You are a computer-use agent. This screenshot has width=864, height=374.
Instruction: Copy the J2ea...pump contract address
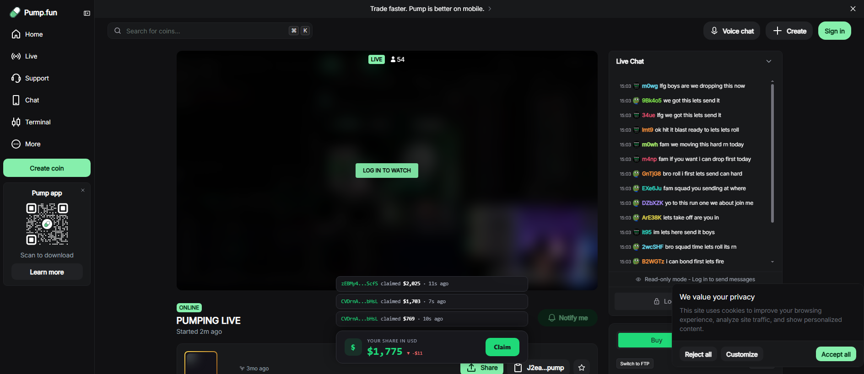[539, 368]
